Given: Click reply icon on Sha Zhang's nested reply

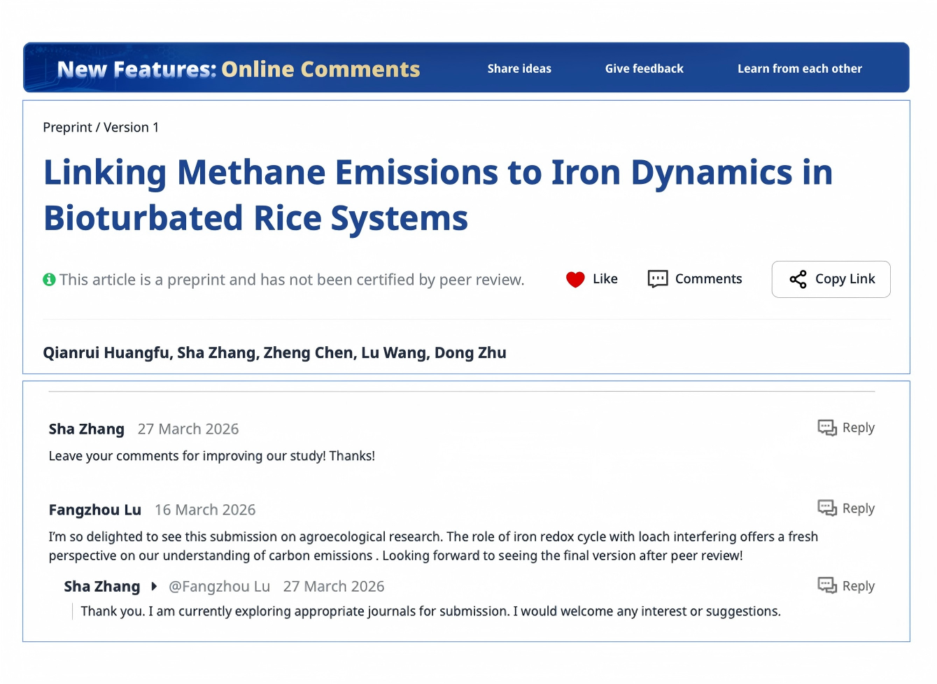Looking at the screenshot, I should coord(827,586).
